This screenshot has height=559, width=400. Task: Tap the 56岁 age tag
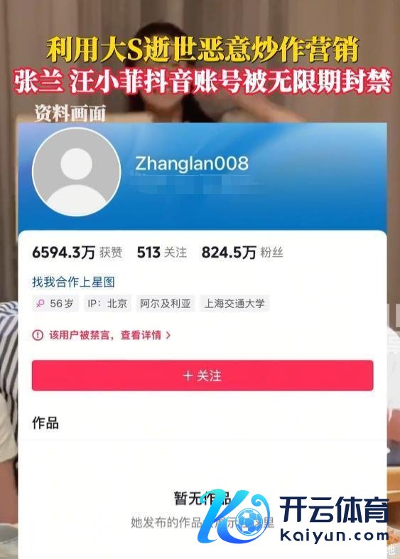tap(55, 304)
